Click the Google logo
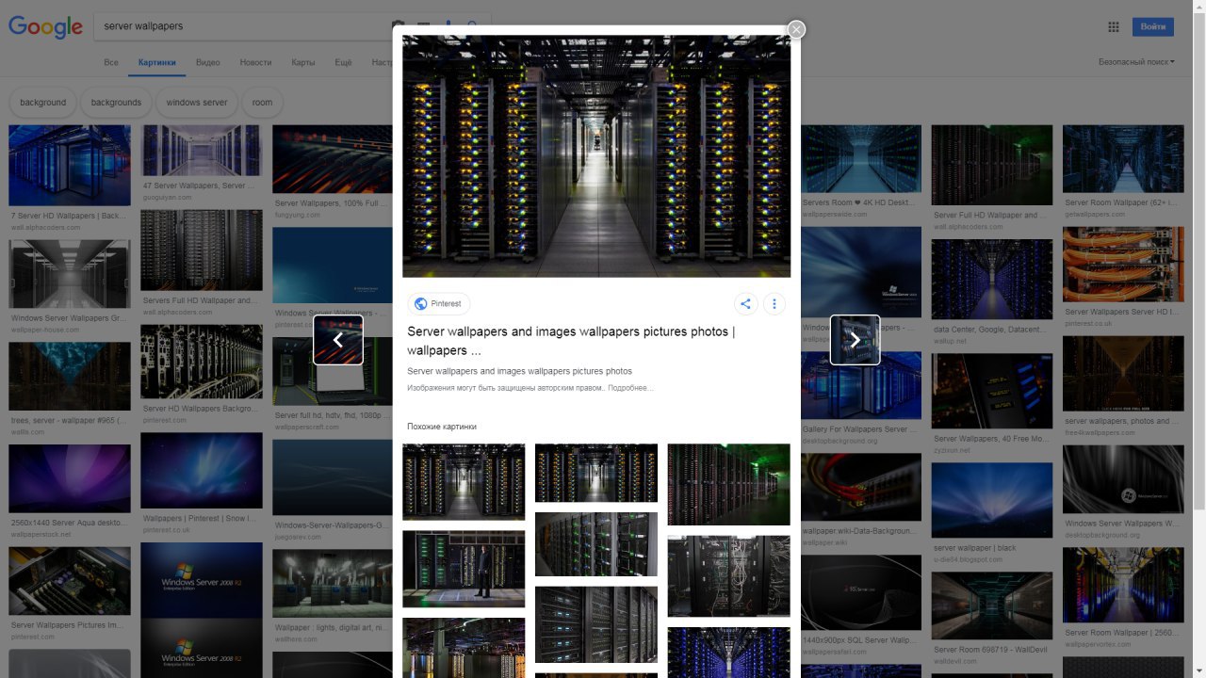 46,26
